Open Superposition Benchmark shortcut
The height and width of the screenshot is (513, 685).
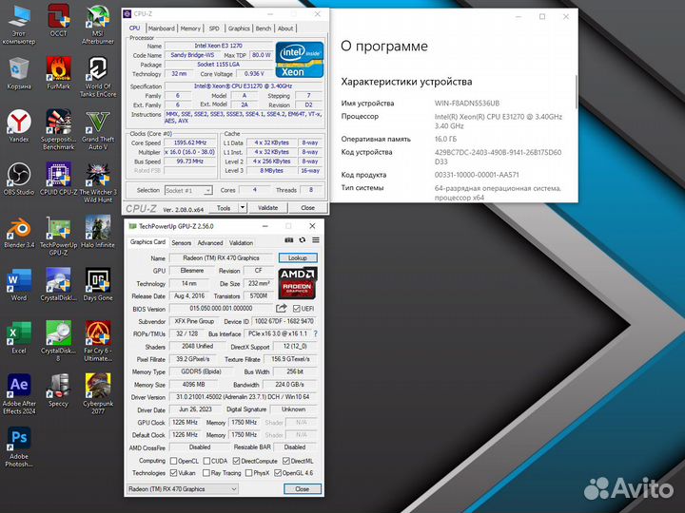[x=59, y=130]
